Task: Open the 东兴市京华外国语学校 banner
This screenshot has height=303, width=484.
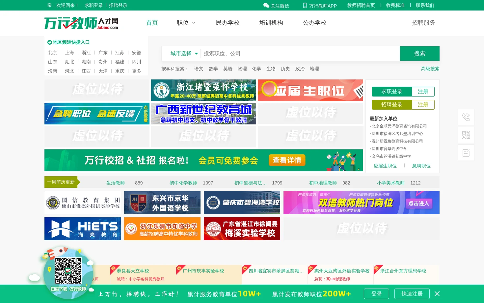Action: (x=162, y=203)
